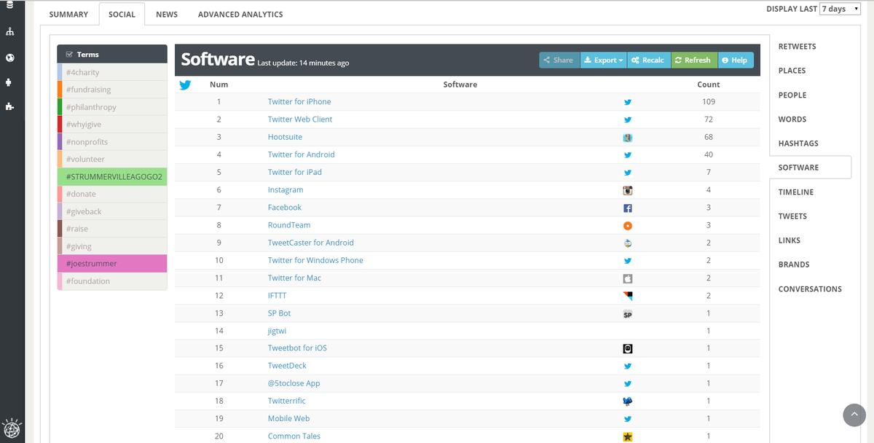Open Places in the right menu
Image resolution: width=874 pixels, height=443 pixels.
coord(792,71)
